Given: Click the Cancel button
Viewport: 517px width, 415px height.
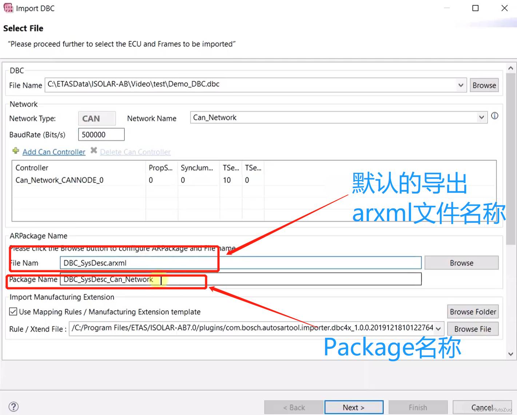Looking at the screenshot, I should (x=482, y=407).
